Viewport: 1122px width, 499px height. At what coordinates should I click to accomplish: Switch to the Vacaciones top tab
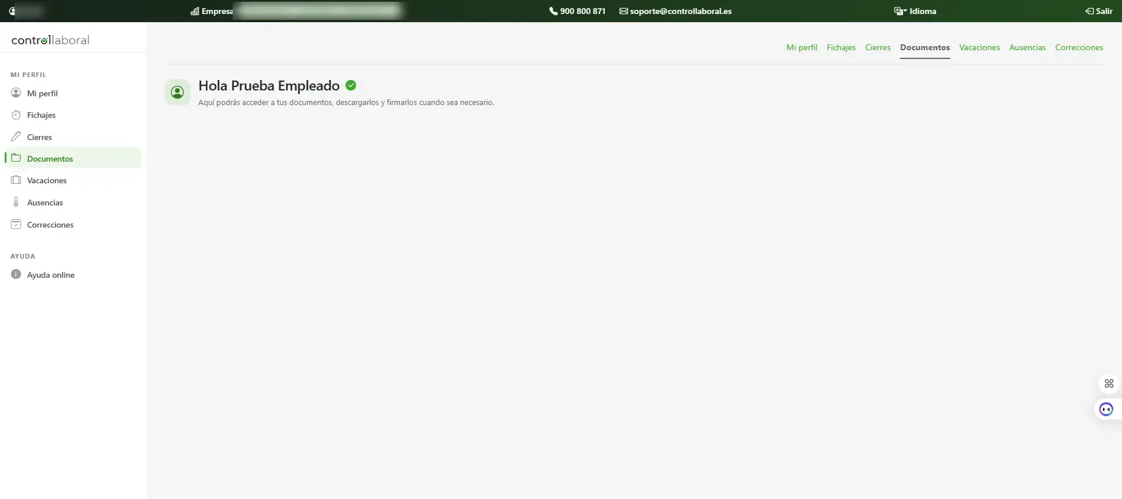[x=979, y=47]
